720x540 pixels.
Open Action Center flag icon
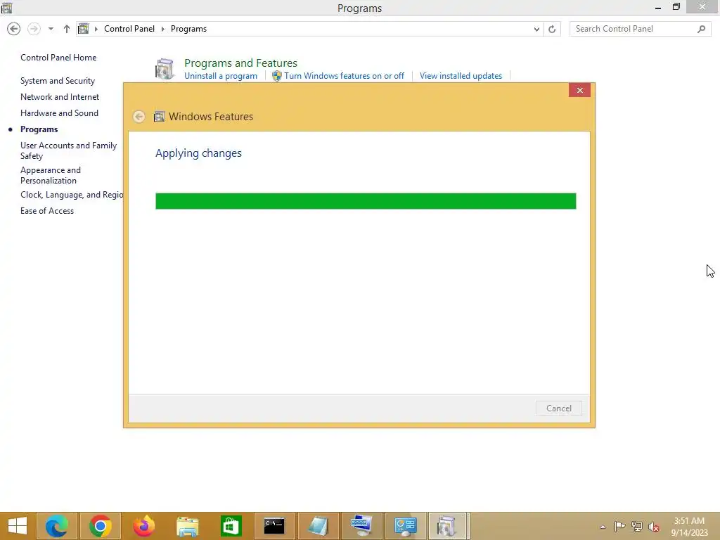pyautogui.click(x=619, y=526)
